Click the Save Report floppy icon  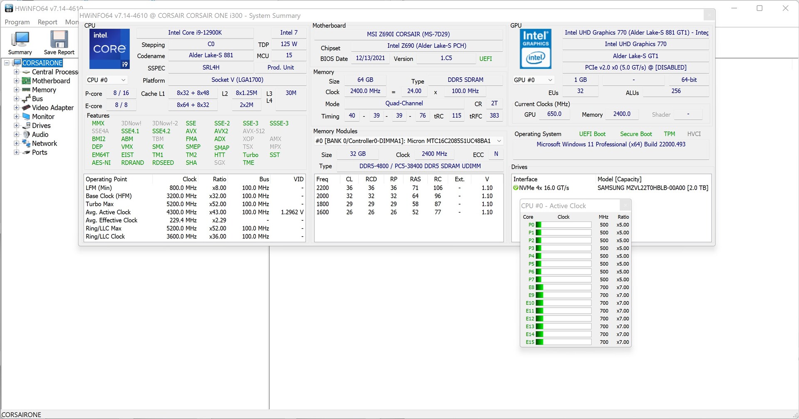click(59, 40)
